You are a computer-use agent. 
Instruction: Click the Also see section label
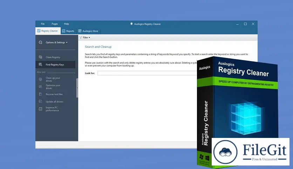click(x=41, y=72)
